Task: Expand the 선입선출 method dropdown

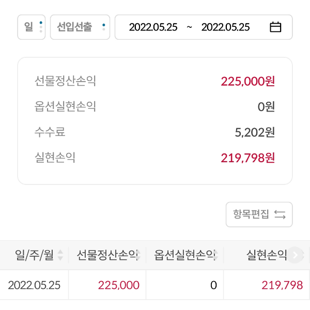Action: (x=80, y=27)
